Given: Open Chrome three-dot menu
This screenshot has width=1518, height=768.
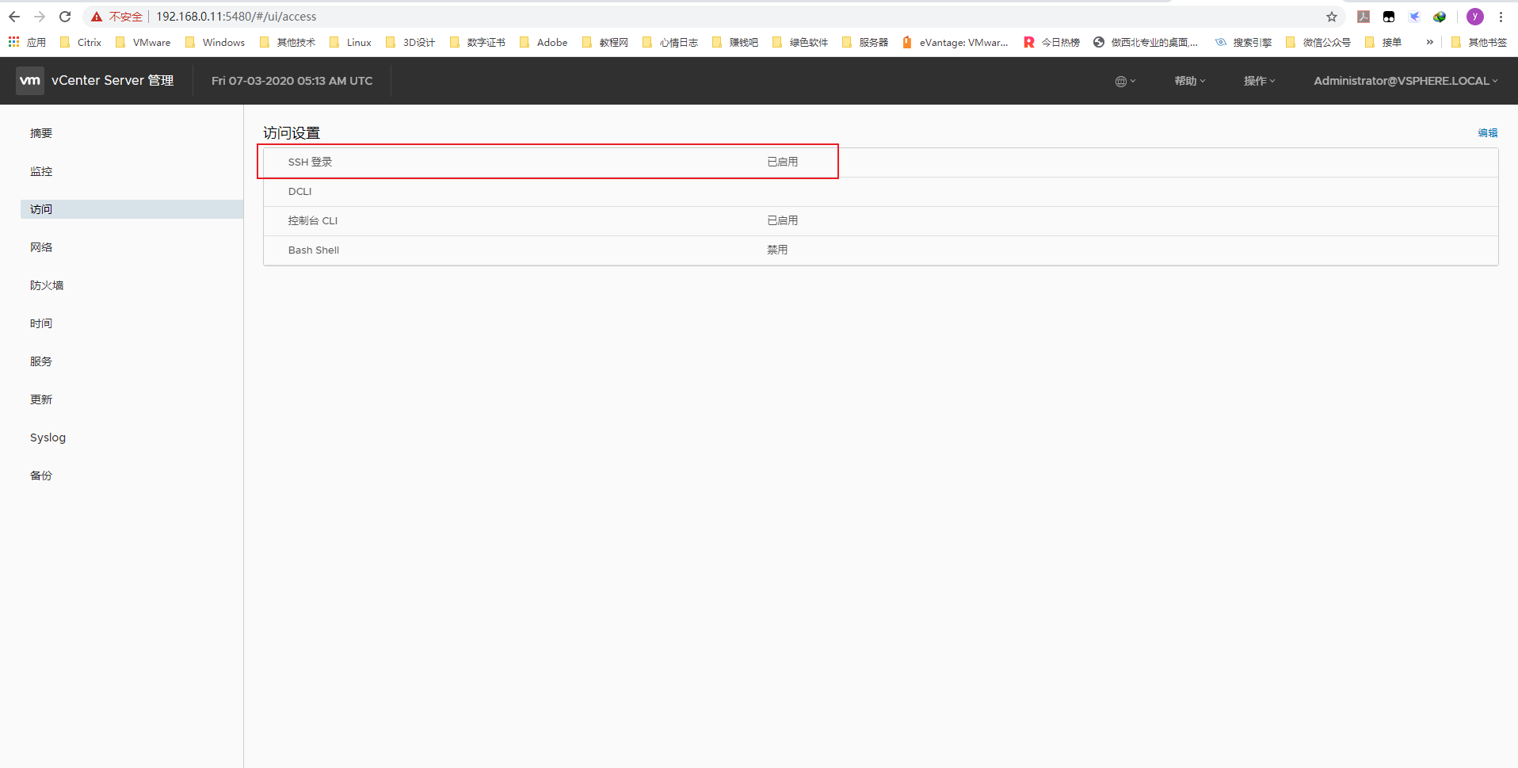Looking at the screenshot, I should point(1501,17).
